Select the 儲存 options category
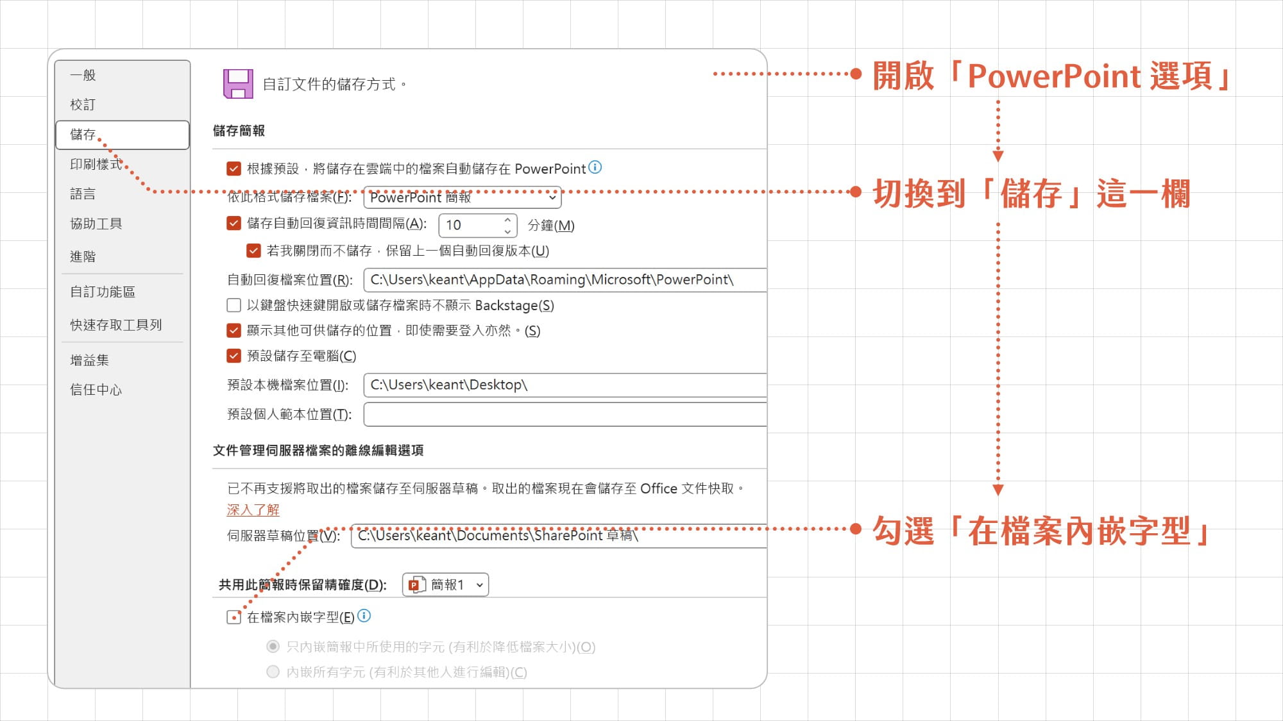Image resolution: width=1283 pixels, height=721 pixels. [122, 135]
